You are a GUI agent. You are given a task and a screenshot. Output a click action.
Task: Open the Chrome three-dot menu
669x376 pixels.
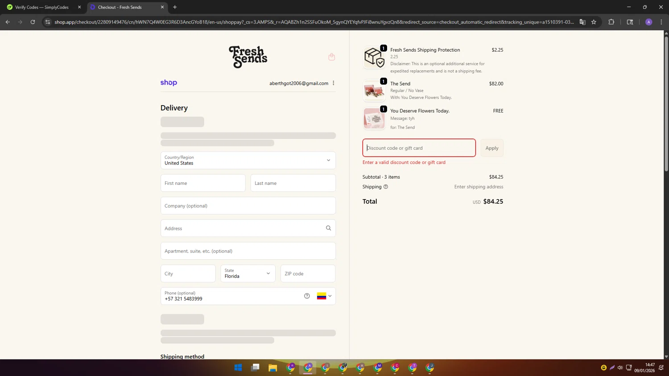click(x=661, y=22)
